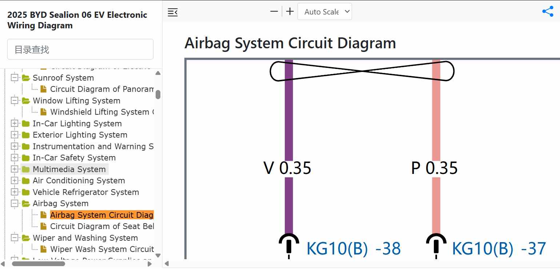
Task: Click the Vehicle Refrigerator System folder icon
Action: point(25,192)
